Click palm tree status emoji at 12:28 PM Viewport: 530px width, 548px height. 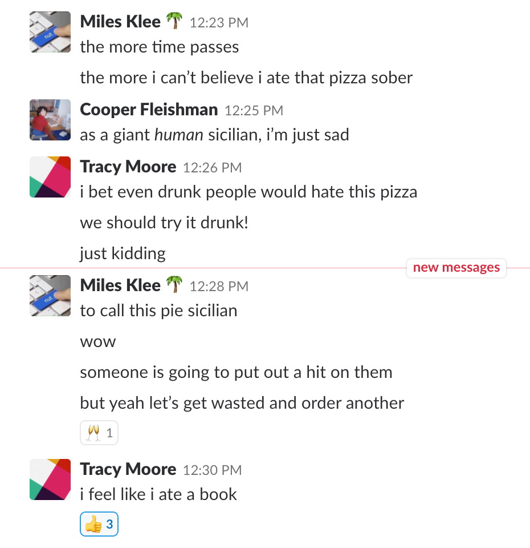tap(174, 284)
